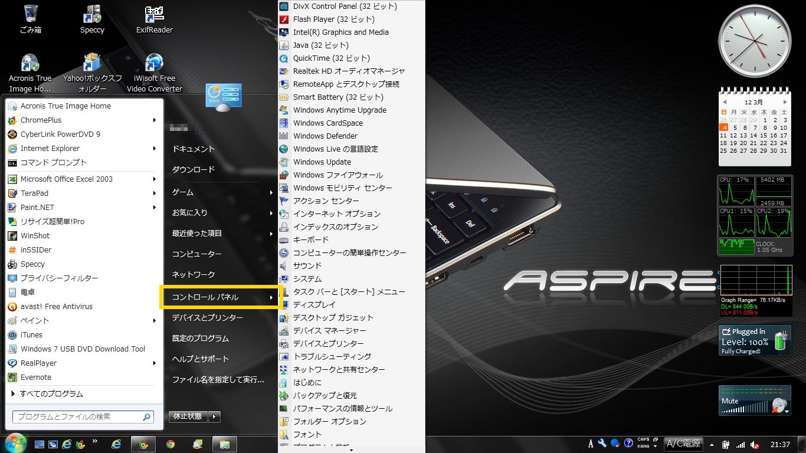Open デバイス マネージャー in Control Panel list
Image resolution: width=806 pixels, height=453 pixels.
point(351,330)
